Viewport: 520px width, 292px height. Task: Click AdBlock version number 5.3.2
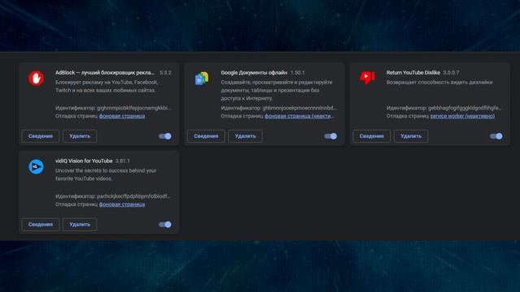tap(166, 72)
